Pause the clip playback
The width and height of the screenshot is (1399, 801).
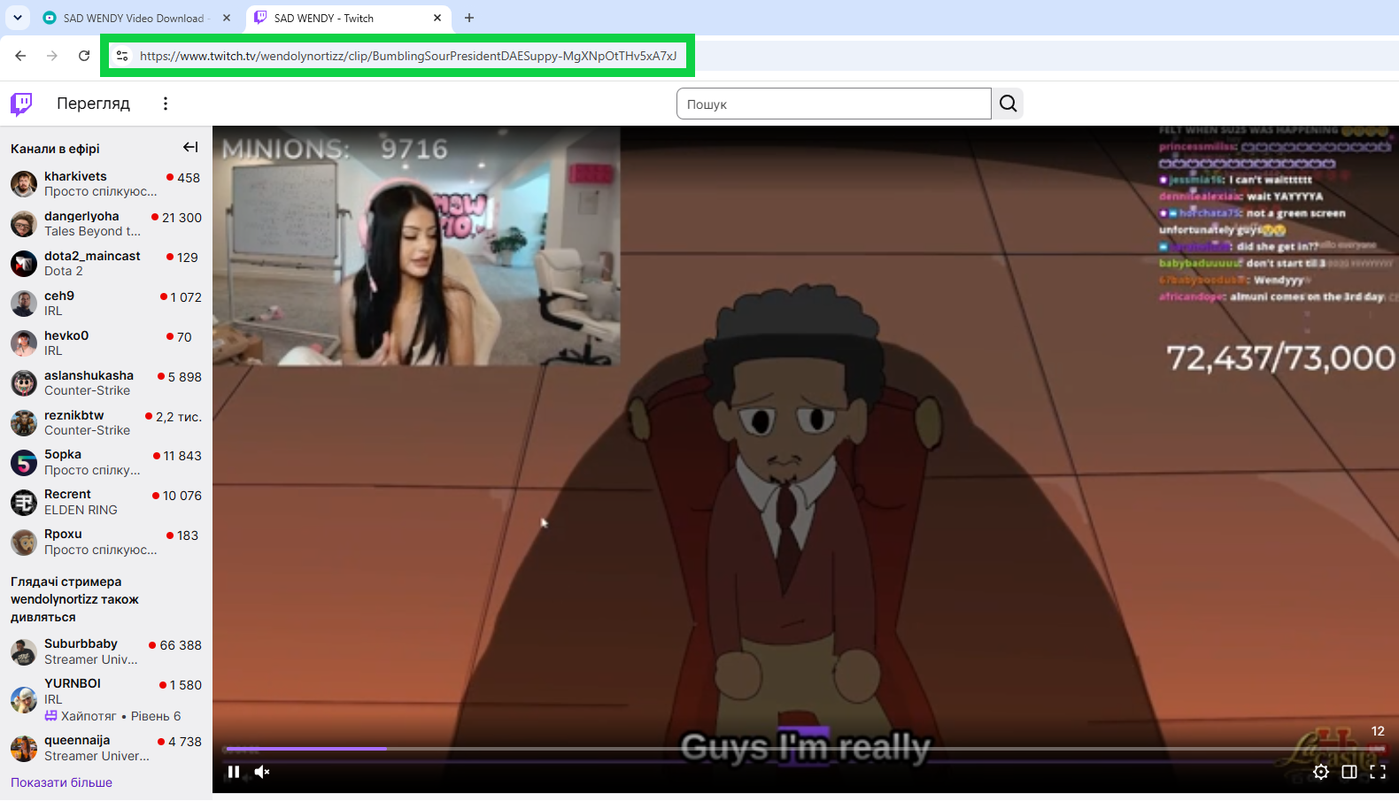pos(234,772)
